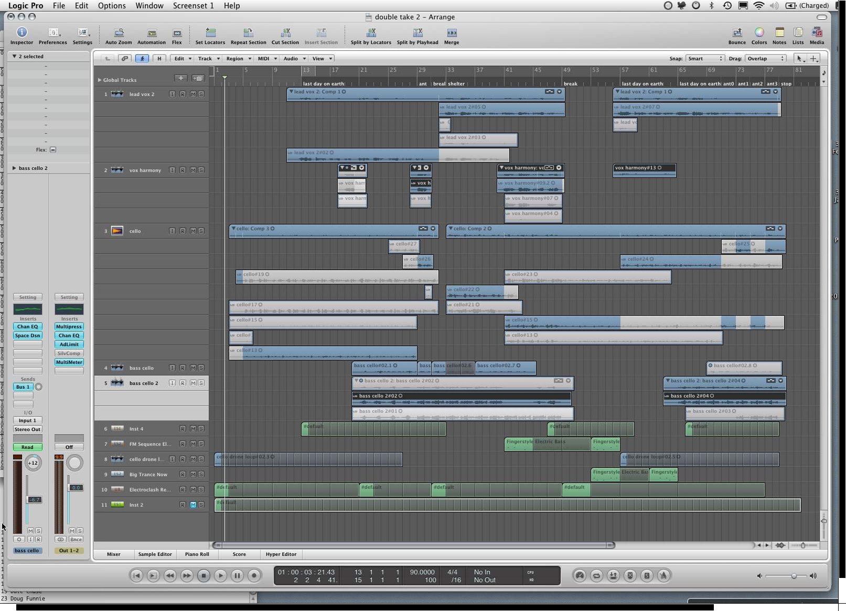This screenshot has width=846, height=611.
Task: Record-enable the bass cello 2 track
Action: [x=183, y=383]
